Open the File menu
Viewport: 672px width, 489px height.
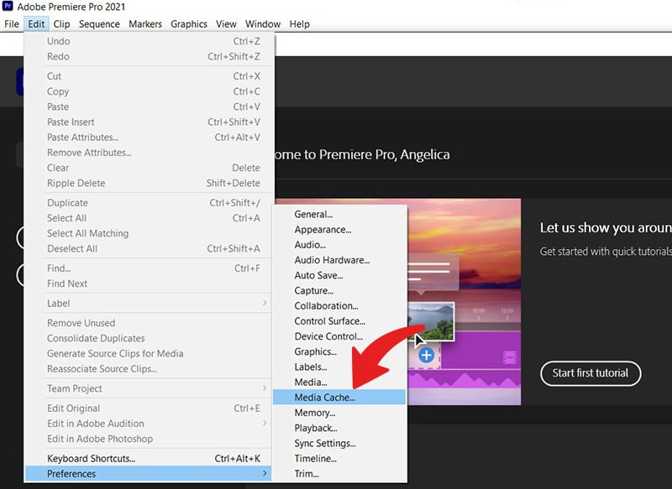12,24
